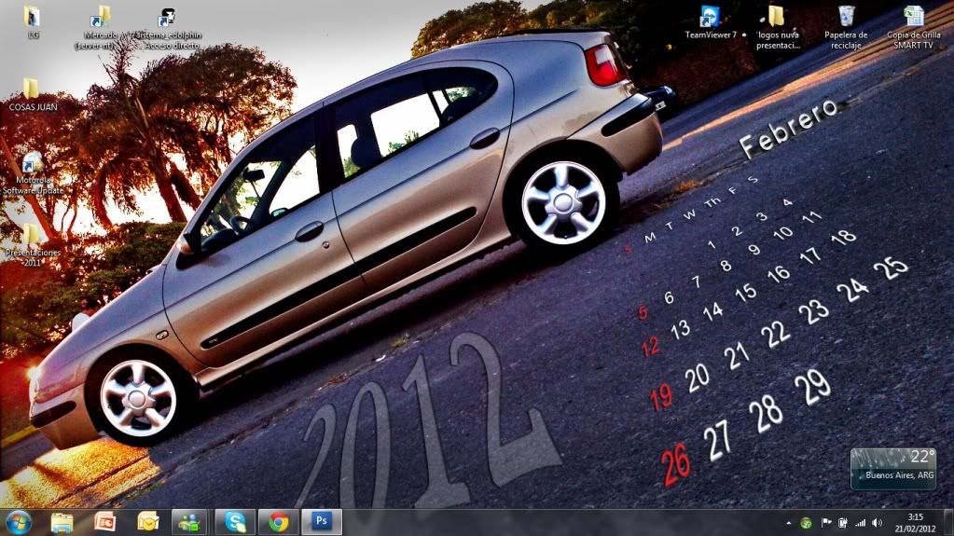Open the clock showing 3:15
Image resolution: width=954 pixels, height=536 pixels.
tap(917, 522)
